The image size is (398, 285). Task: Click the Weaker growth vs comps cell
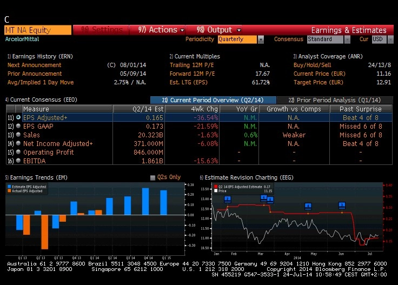(x=294, y=135)
